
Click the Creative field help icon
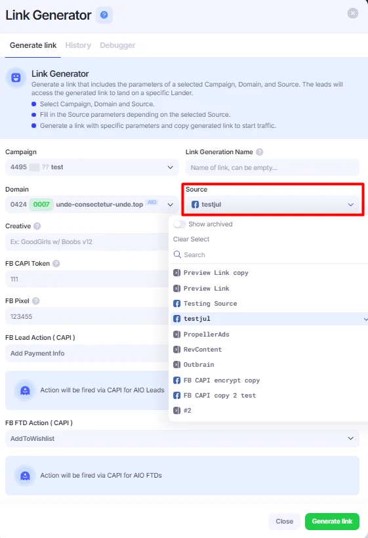click(x=37, y=226)
